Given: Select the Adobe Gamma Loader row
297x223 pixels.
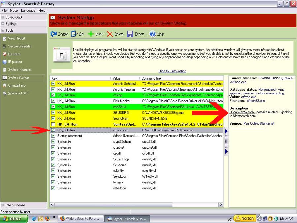Looking at the screenshot, I should click(x=137, y=136).
